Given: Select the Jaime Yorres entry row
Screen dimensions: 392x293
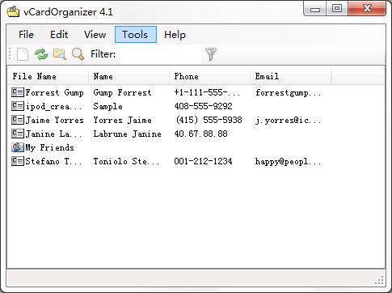Looking at the screenshot, I should coord(196,120).
